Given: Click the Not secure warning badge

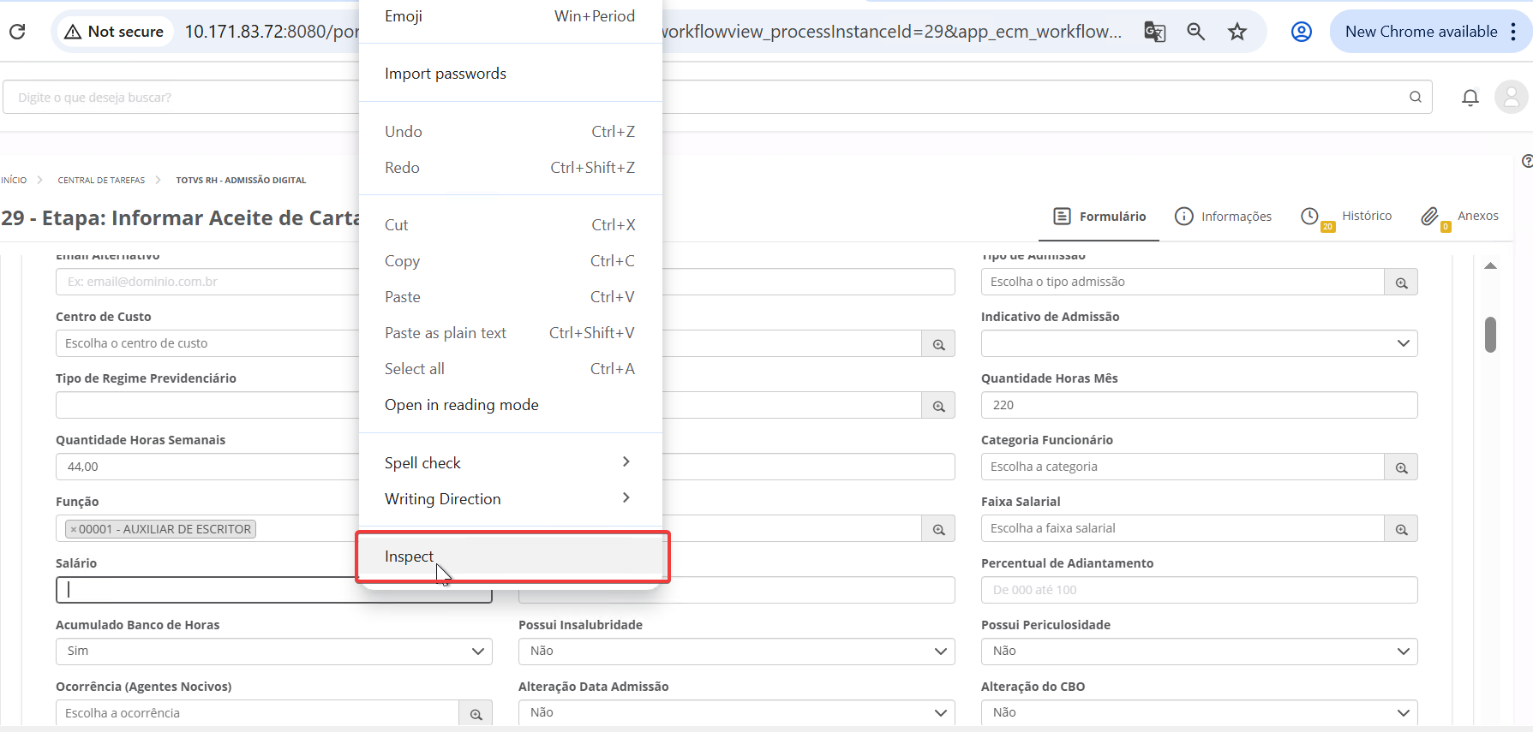Looking at the screenshot, I should pos(115,32).
